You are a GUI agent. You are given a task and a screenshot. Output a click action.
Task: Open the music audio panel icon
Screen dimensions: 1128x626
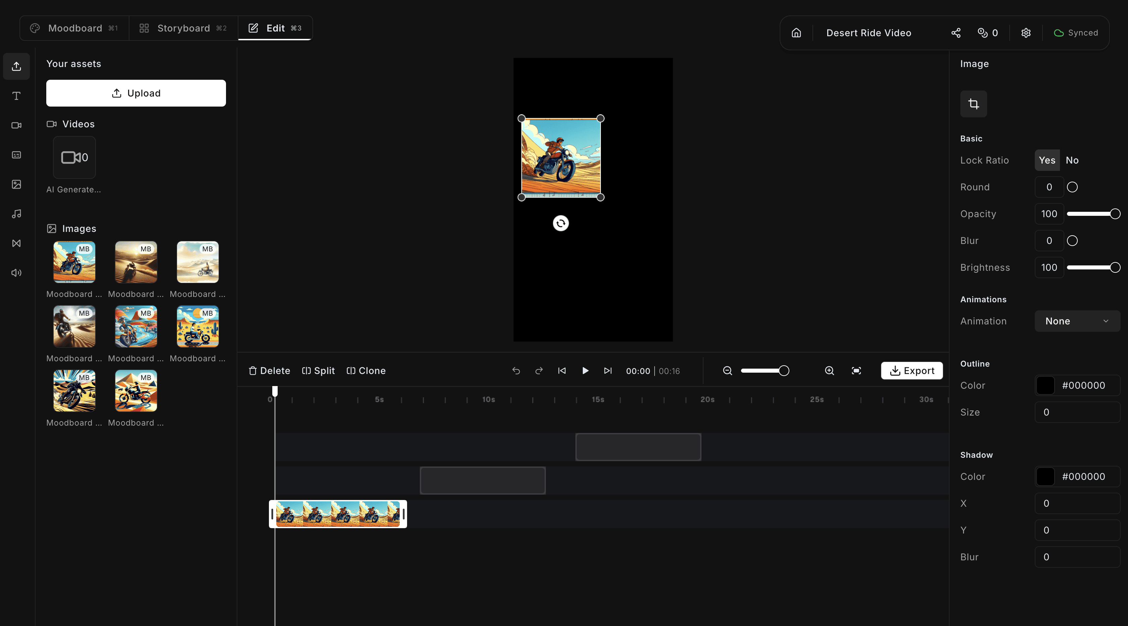point(16,213)
